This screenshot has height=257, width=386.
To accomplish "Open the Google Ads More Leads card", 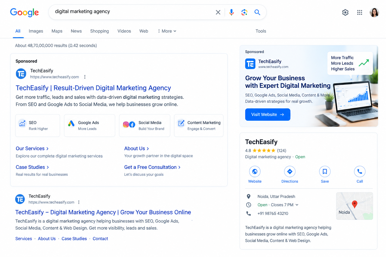I will [x=89, y=125].
